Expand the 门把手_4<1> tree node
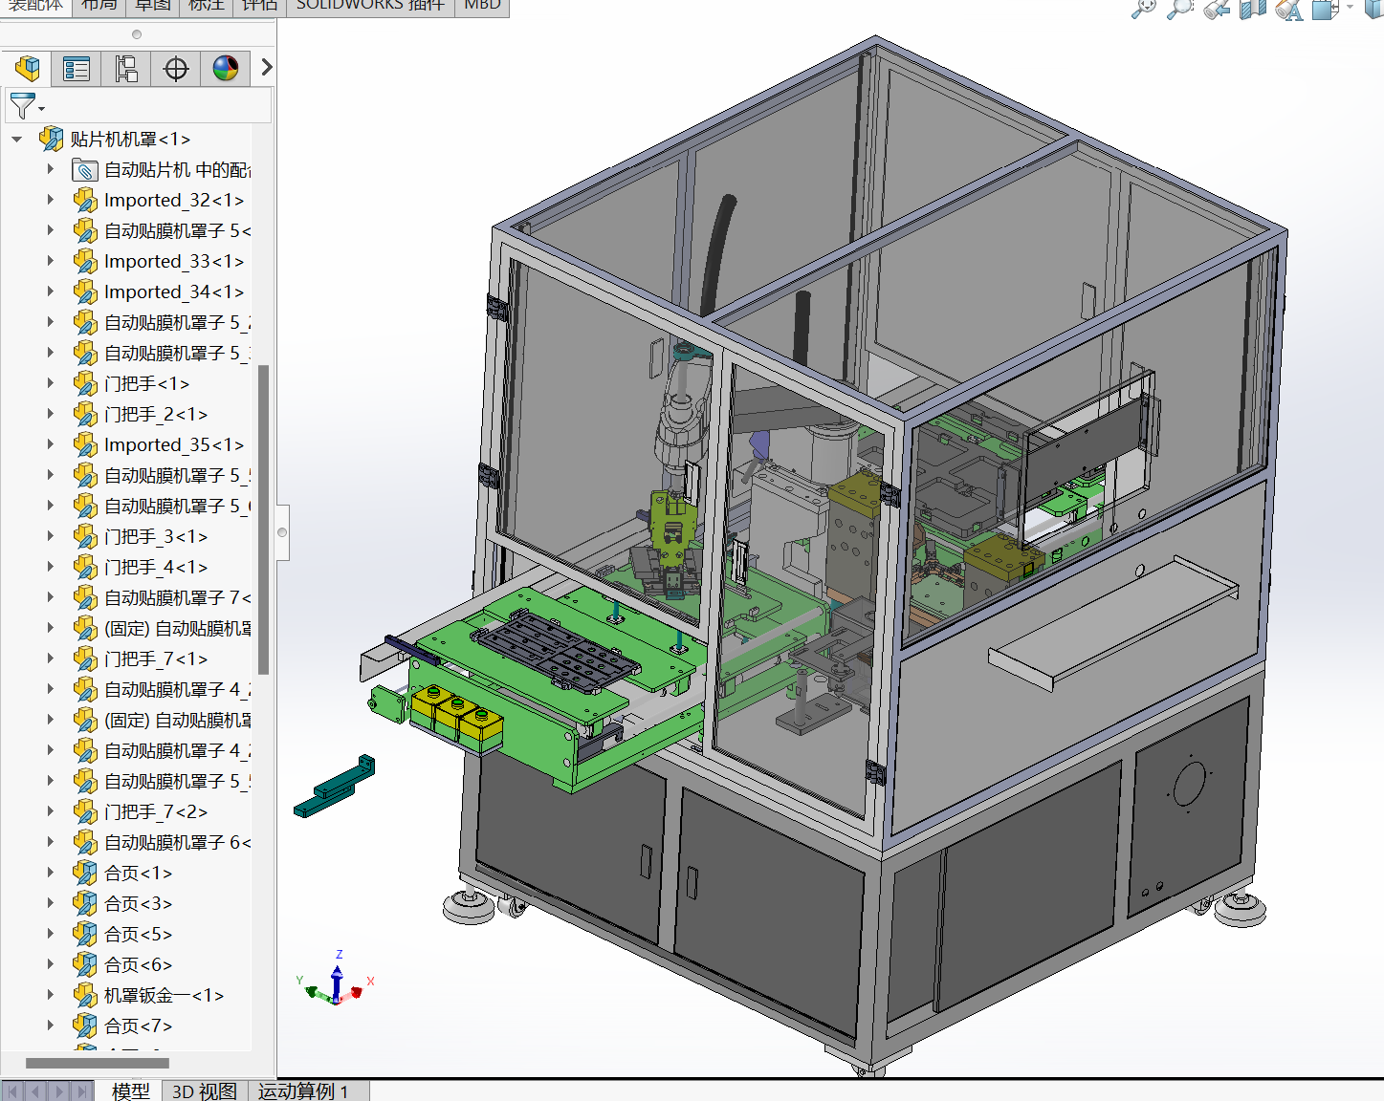Image resolution: width=1384 pixels, height=1101 pixels. (51, 567)
